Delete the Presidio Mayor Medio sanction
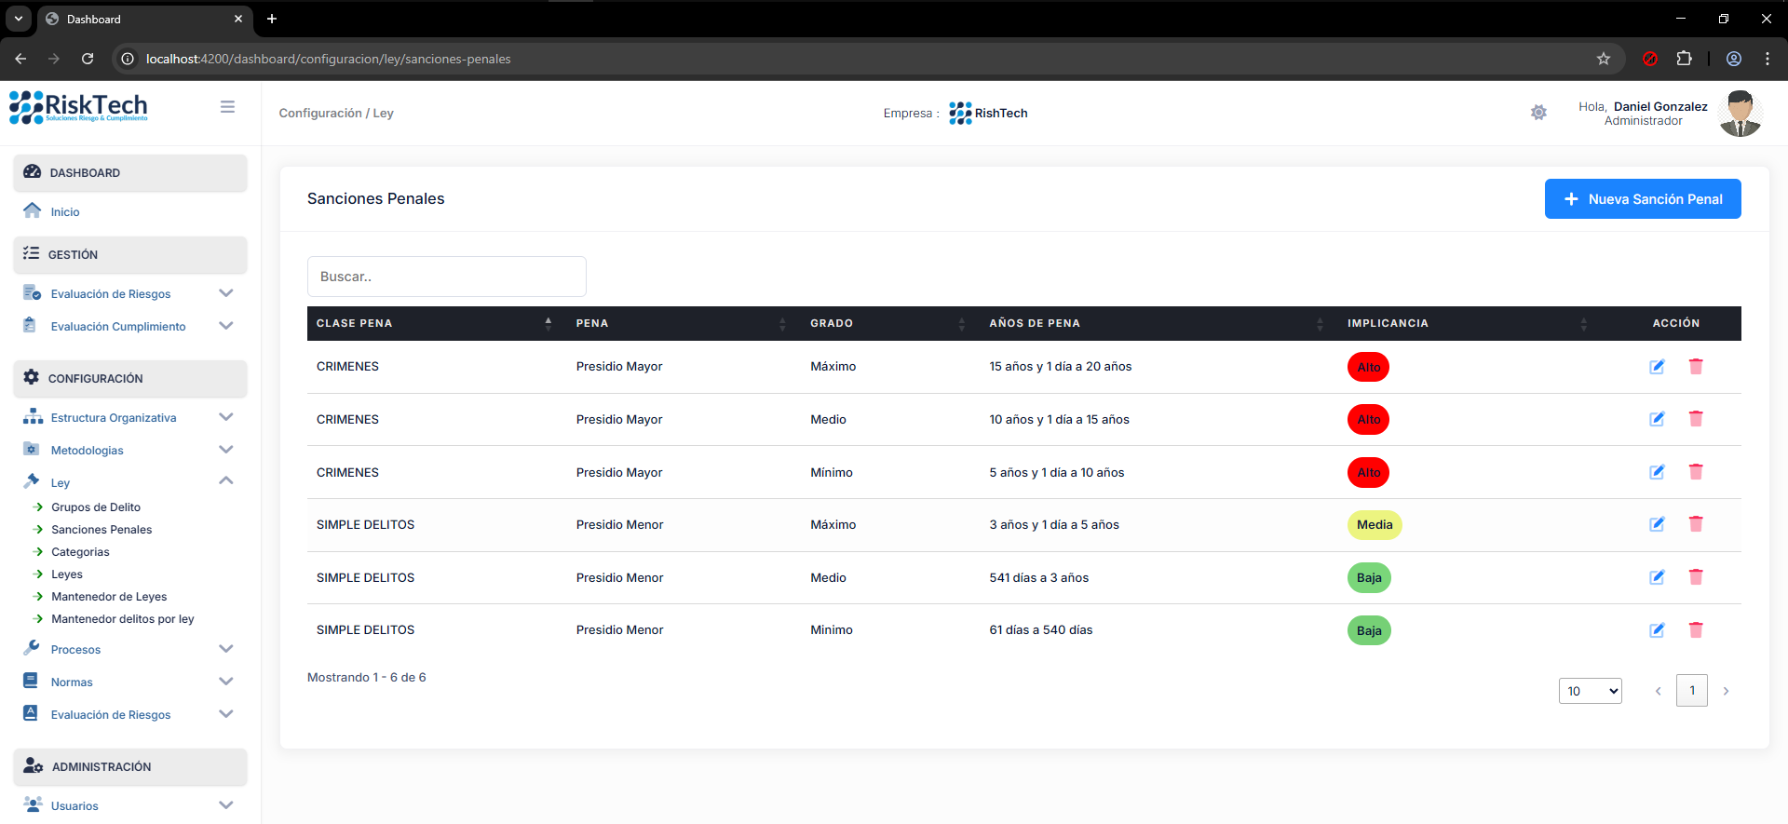The height and width of the screenshot is (824, 1788). (x=1695, y=419)
